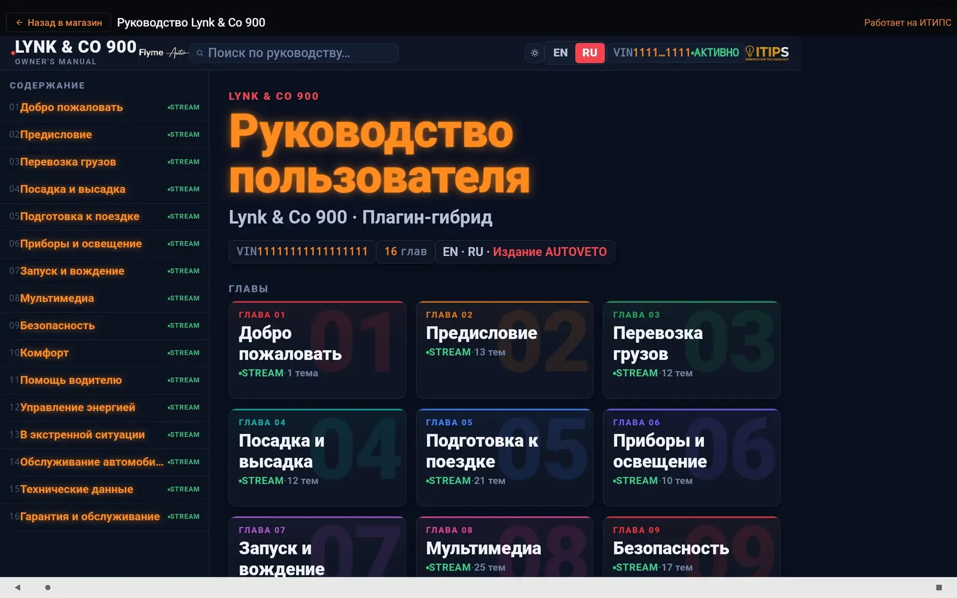The image size is (957, 598).
Task: Click the 'Издание AUTOVETO' text
Action: (x=550, y=252)
